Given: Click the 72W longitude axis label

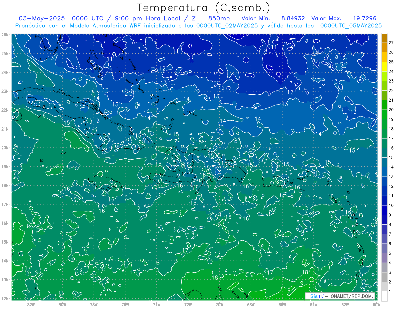Looking at the screenshot, I should [188, 304].
